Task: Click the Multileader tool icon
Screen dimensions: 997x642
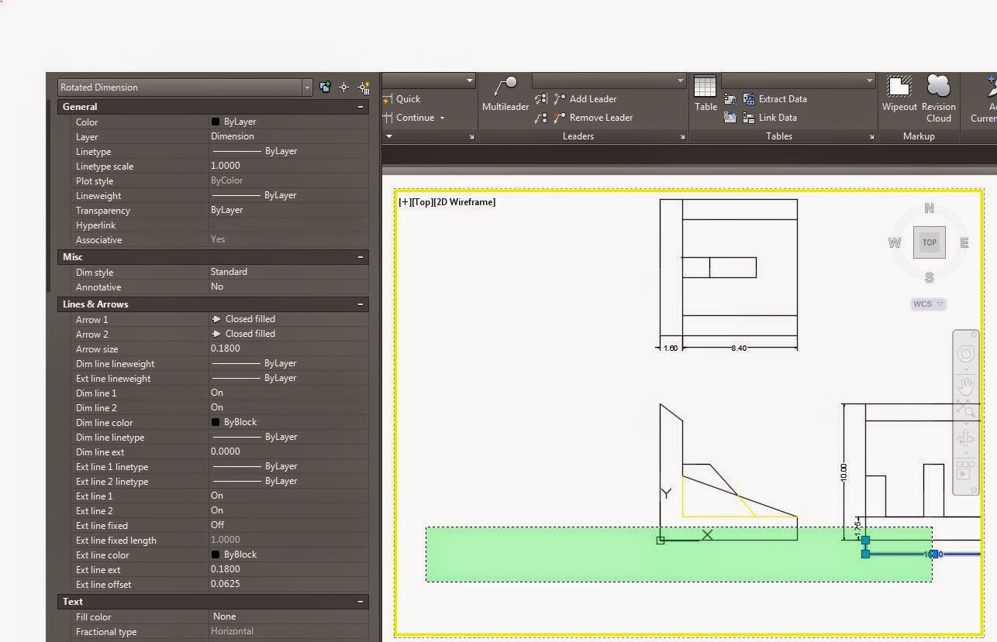Action: click(x=505, y=87)
